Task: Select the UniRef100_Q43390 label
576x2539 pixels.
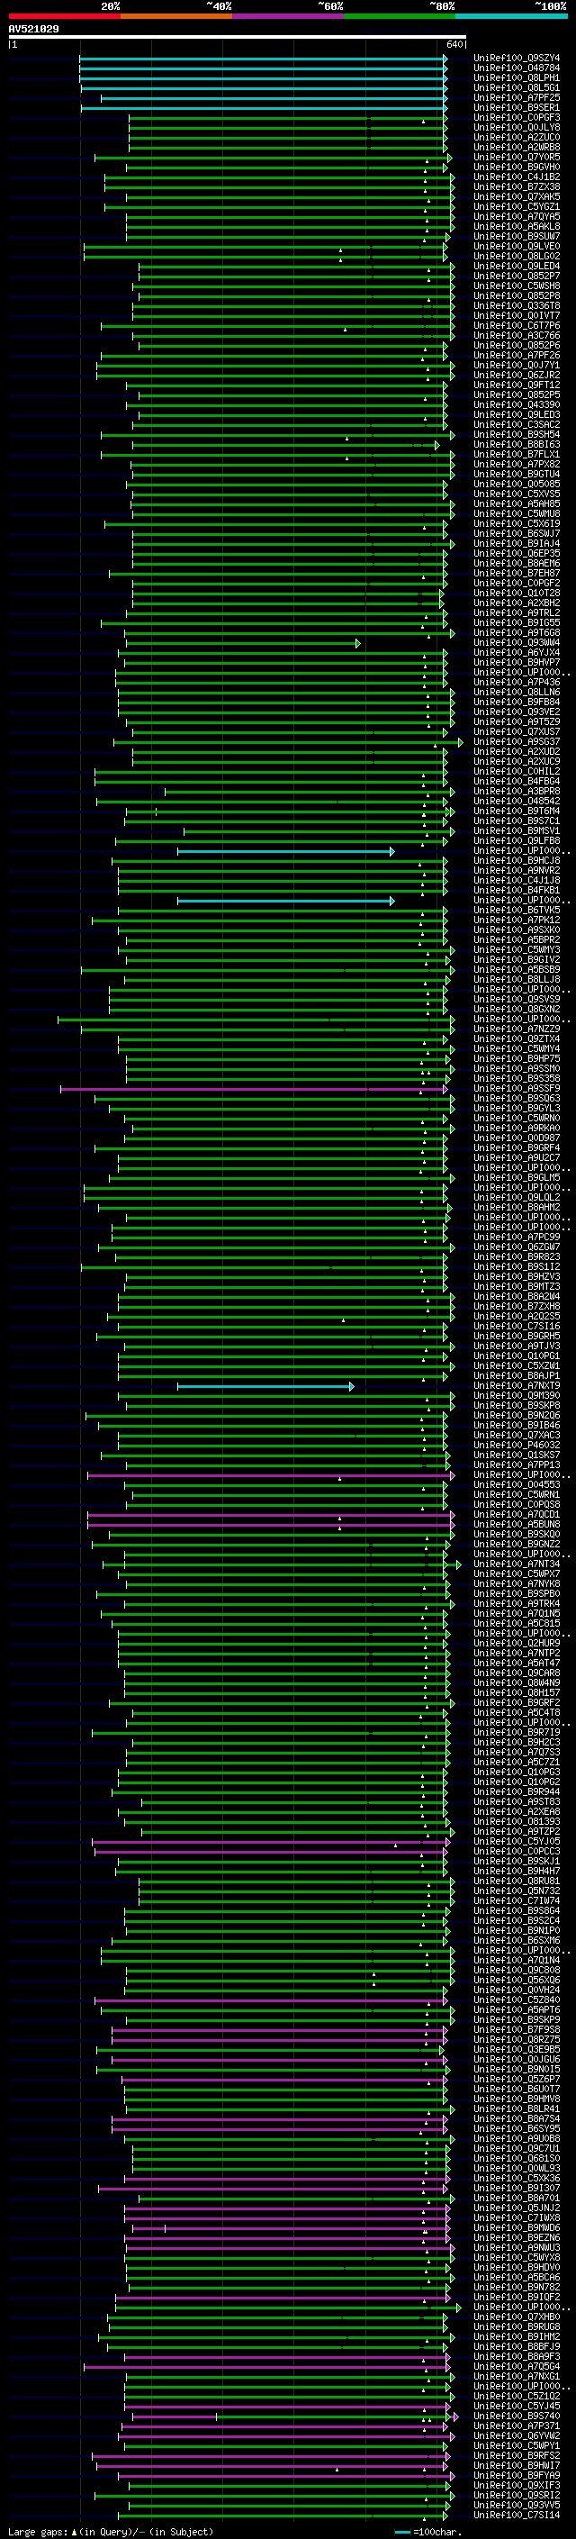Action: 517,405
